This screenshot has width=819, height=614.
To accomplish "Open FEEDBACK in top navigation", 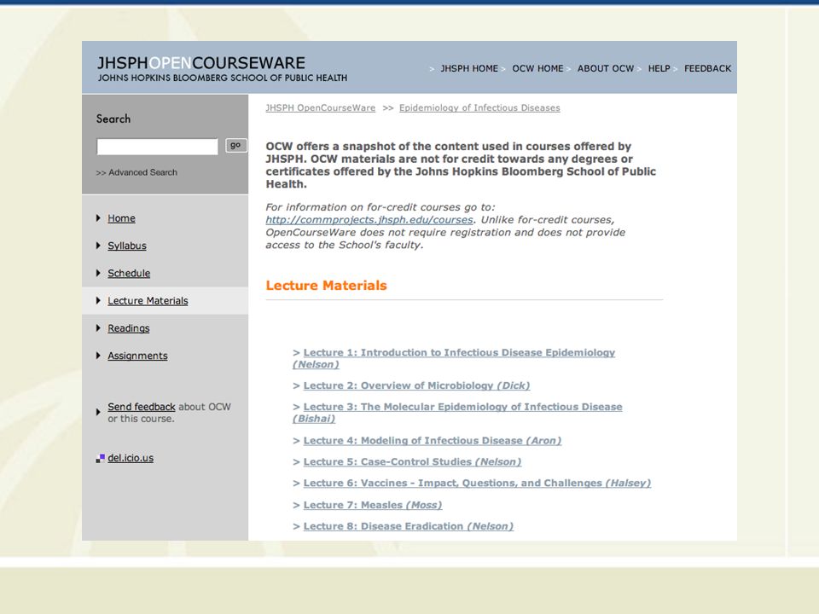I will pyautogui.click(x=708, y=68).
